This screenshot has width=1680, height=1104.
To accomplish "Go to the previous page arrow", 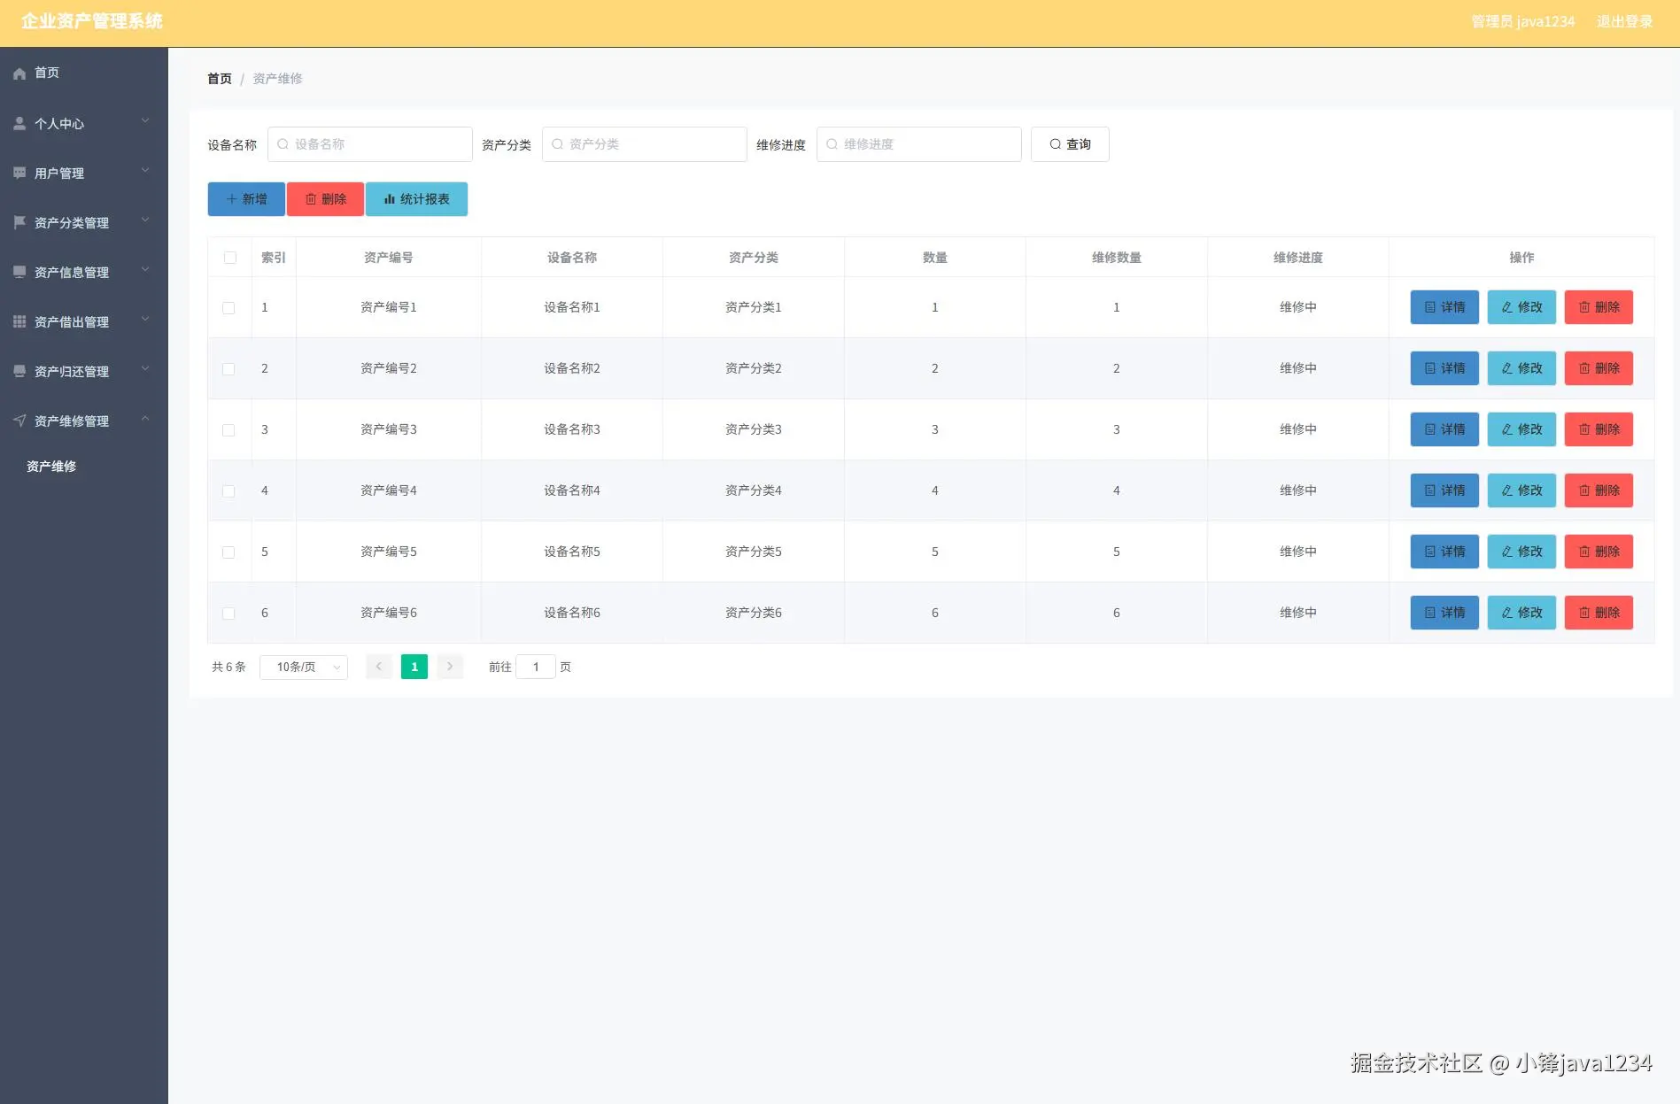I will click(x=379, y=667).
